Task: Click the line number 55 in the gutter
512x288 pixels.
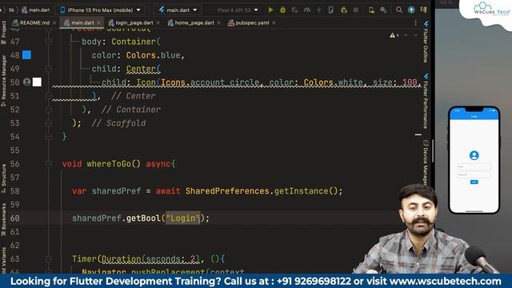Action: pos(14,150)
